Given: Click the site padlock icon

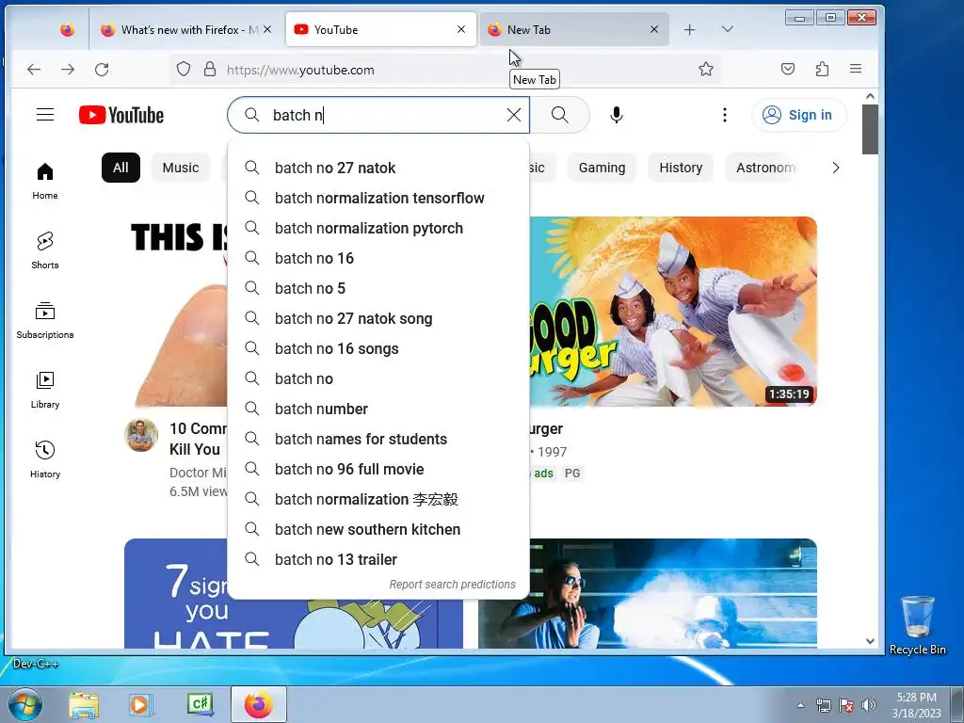Looking at the screenshot, I should [x=210, y=69].
